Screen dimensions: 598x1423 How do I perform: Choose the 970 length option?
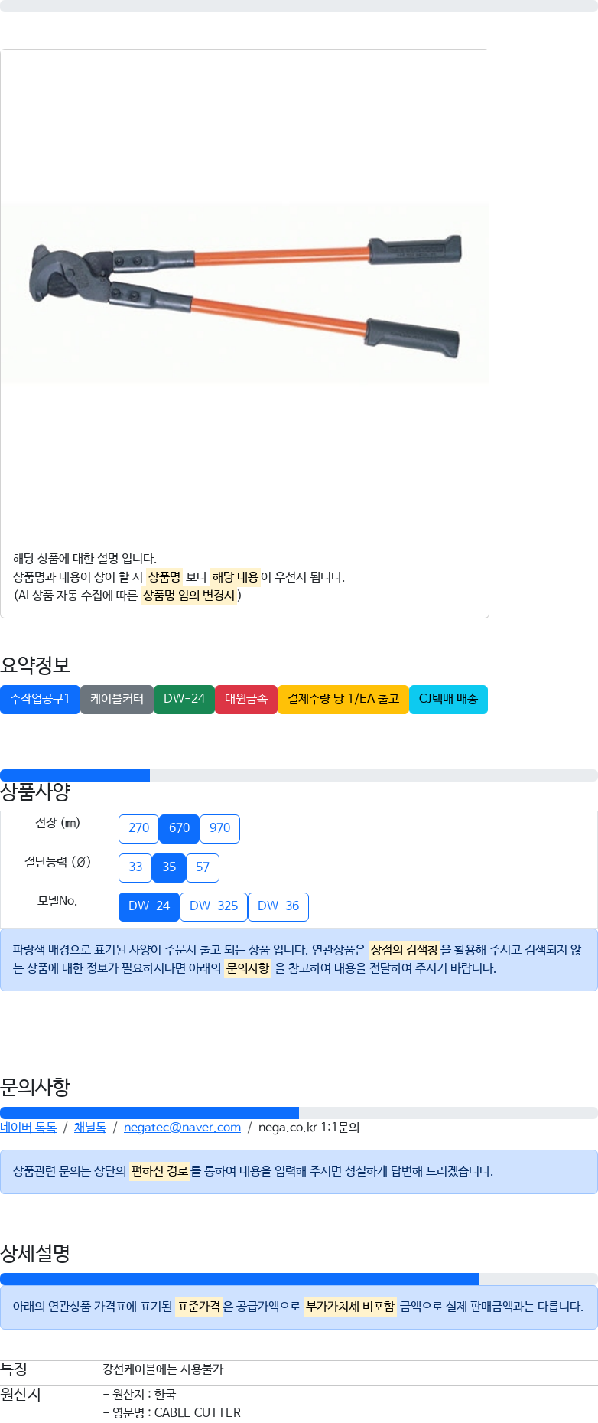[219, 828]
